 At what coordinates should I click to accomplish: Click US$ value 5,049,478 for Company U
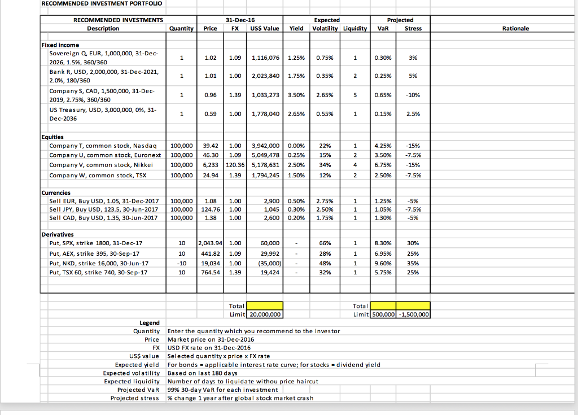(x=265, y=155)
